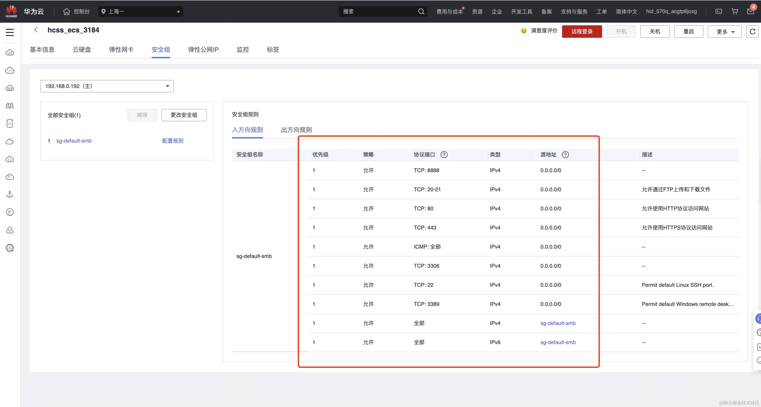Click help icon next to 源地址
Viewport: 761px width, 407px height.
pos(565,154)
